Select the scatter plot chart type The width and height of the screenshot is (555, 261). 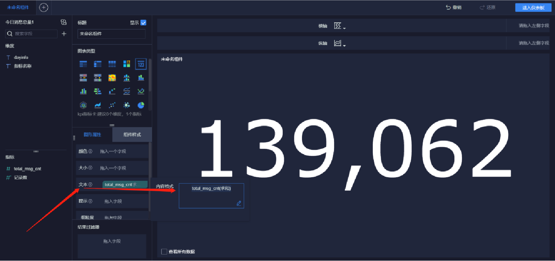[112, 105]
